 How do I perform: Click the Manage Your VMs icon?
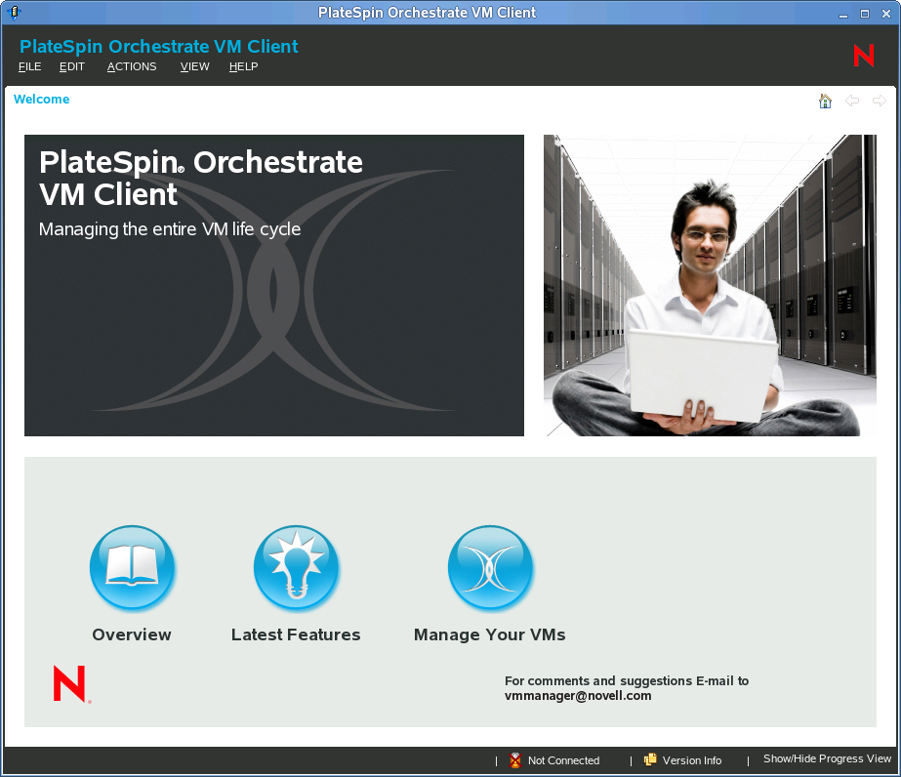click(x=491, y=568)
